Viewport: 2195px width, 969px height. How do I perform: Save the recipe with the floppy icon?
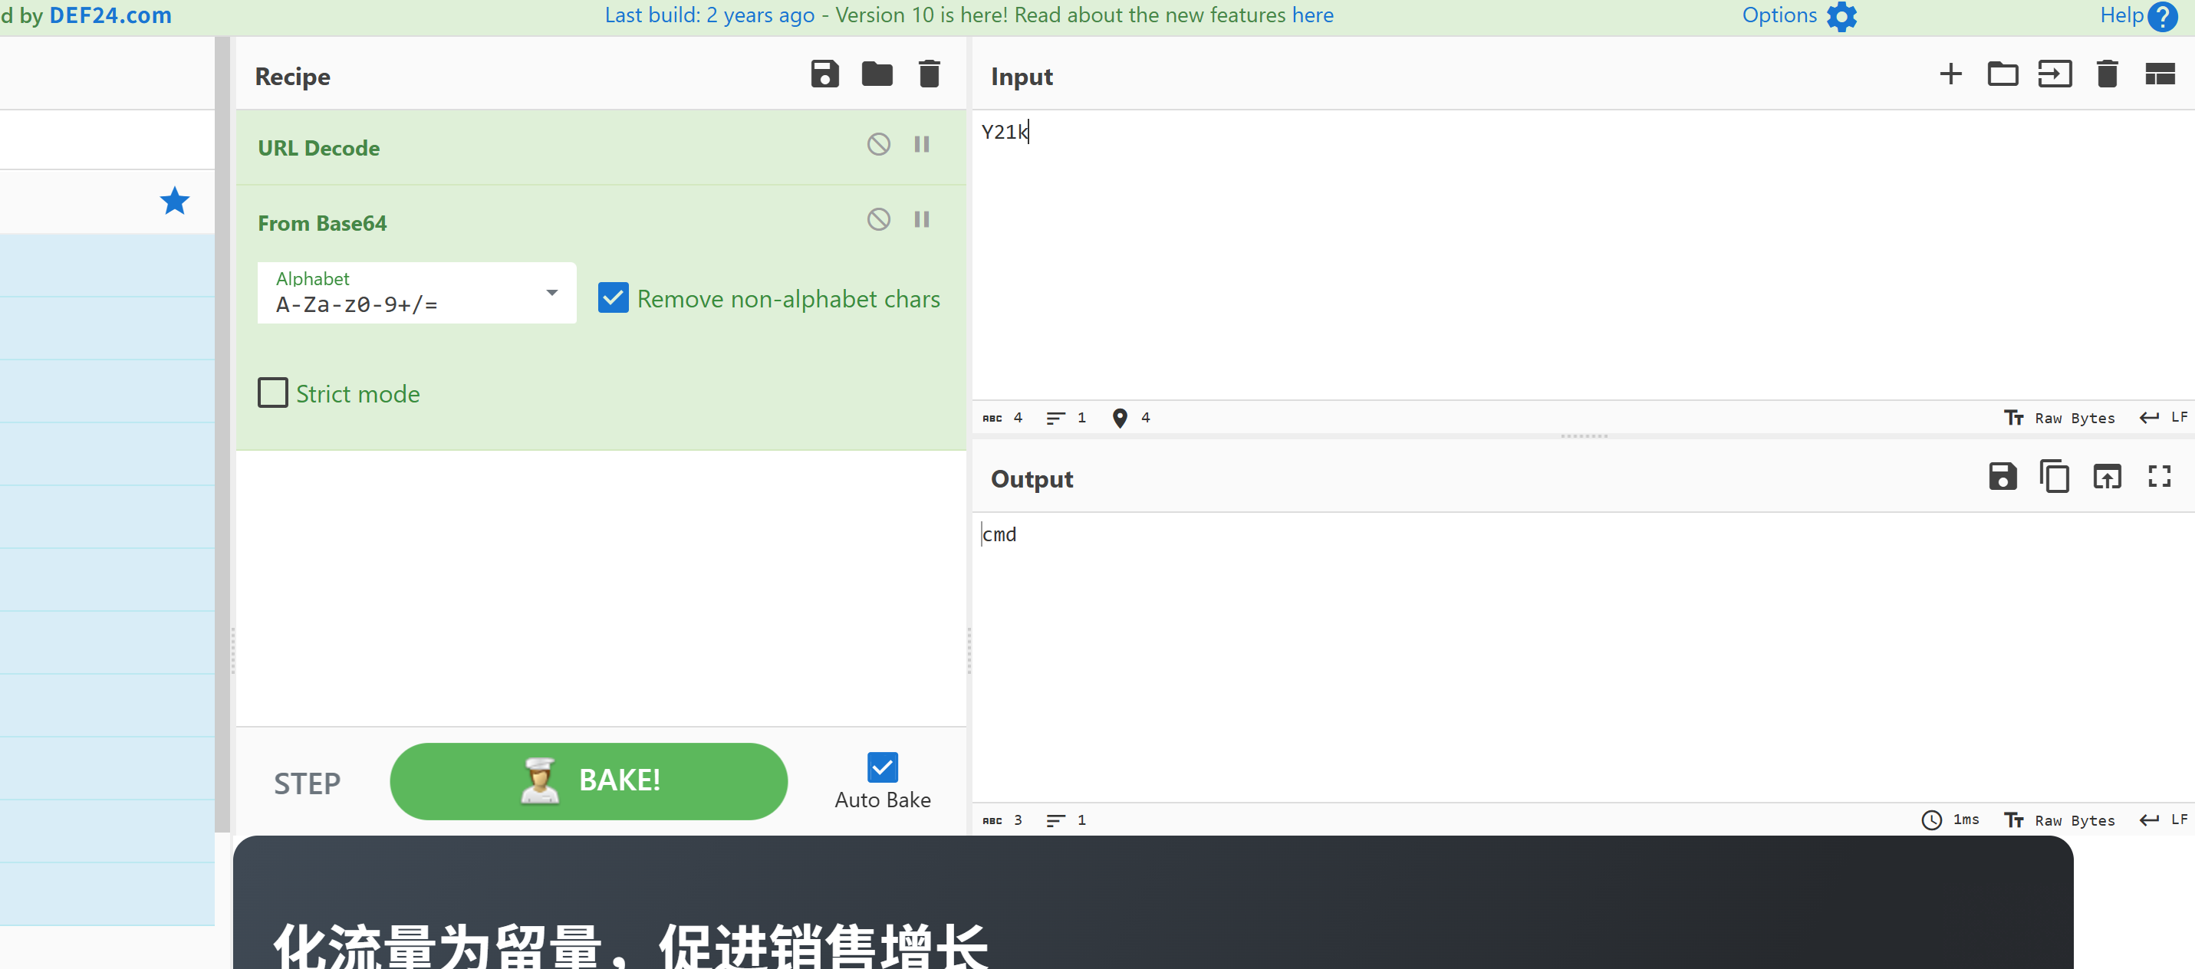point(824,74)
